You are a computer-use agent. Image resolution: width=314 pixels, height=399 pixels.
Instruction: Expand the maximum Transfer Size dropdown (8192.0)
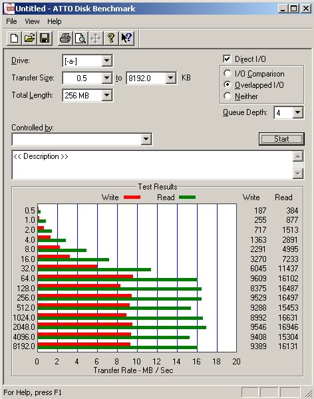(x=170, y=78)
